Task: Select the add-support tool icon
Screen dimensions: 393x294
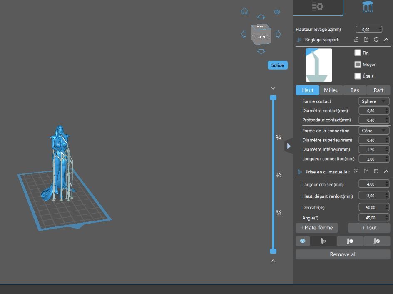Action: tap(323, 241)
